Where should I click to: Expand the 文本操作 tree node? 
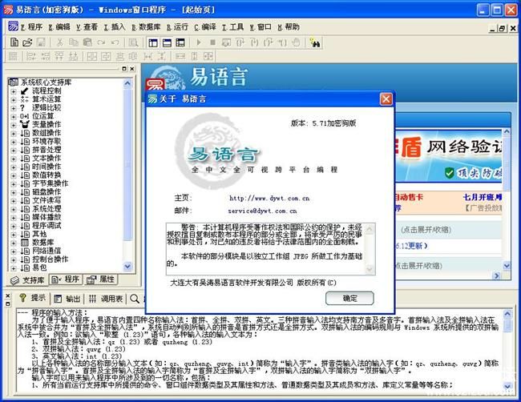coord(14,159)
